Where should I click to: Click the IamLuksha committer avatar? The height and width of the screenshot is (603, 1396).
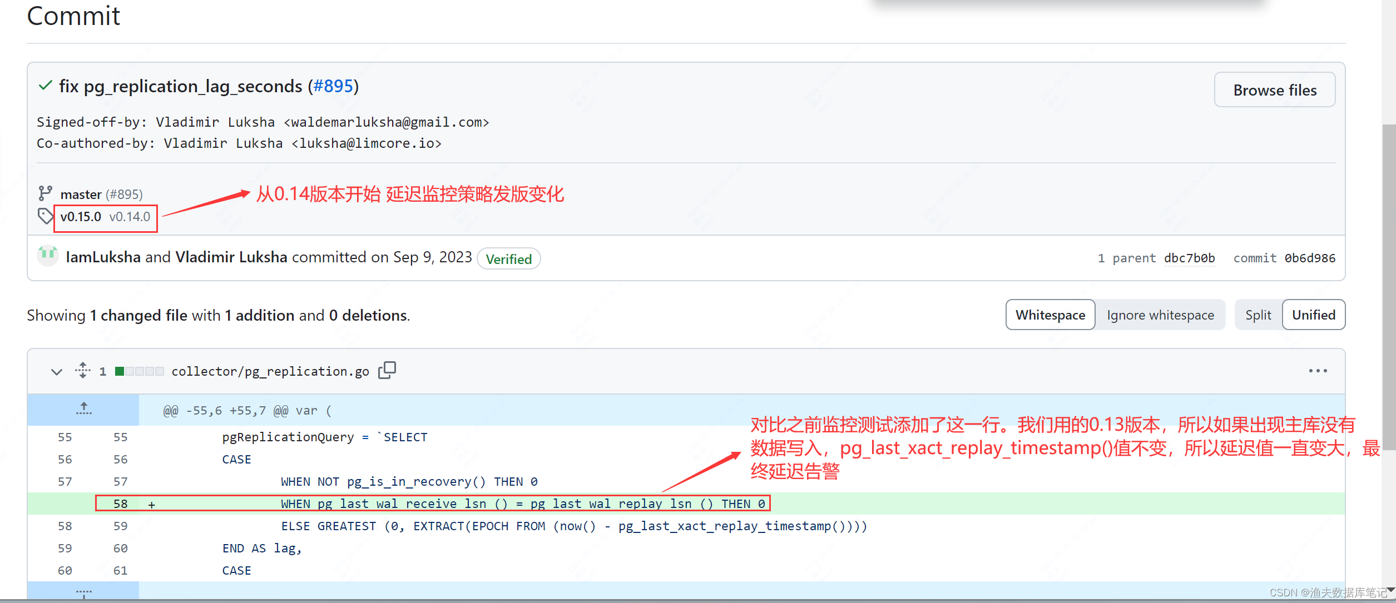pyautogui.click(x=48, y=256)
